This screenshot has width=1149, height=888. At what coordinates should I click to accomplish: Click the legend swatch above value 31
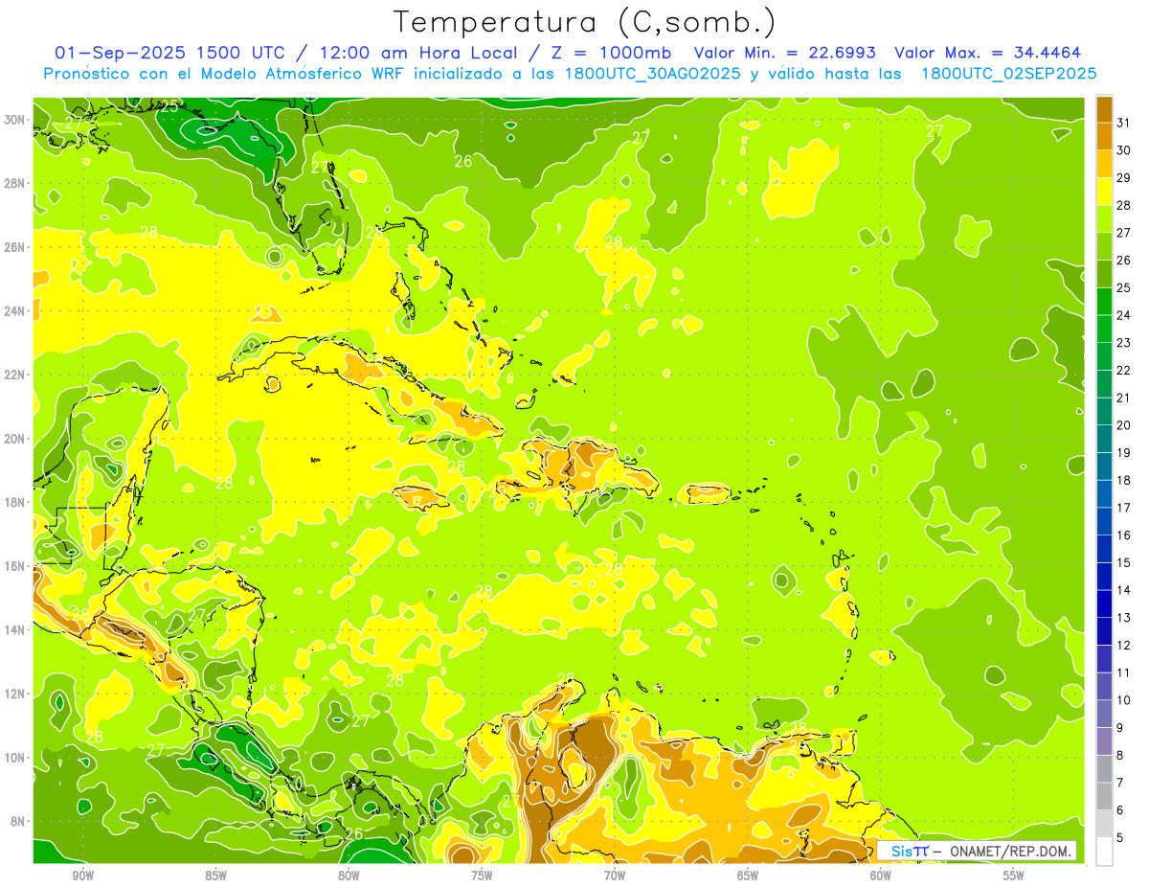click(x=1104, y=108)
